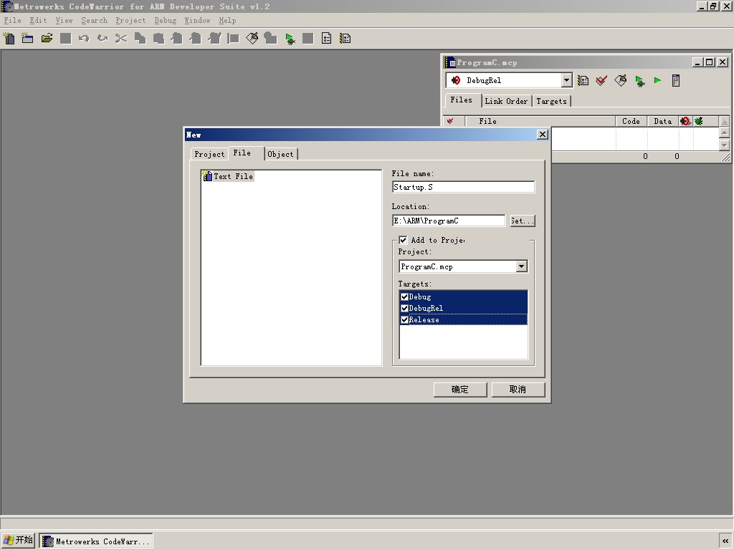Uncheck the DebugRel checkbox in Targets list
Image resolution: width=734 pixels, height=550 pixels.
click(405, 308)
